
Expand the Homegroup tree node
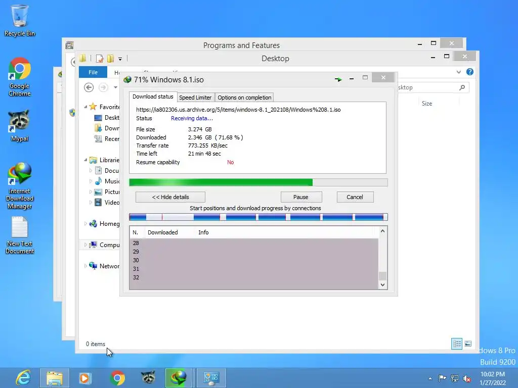tap(85, 224)
